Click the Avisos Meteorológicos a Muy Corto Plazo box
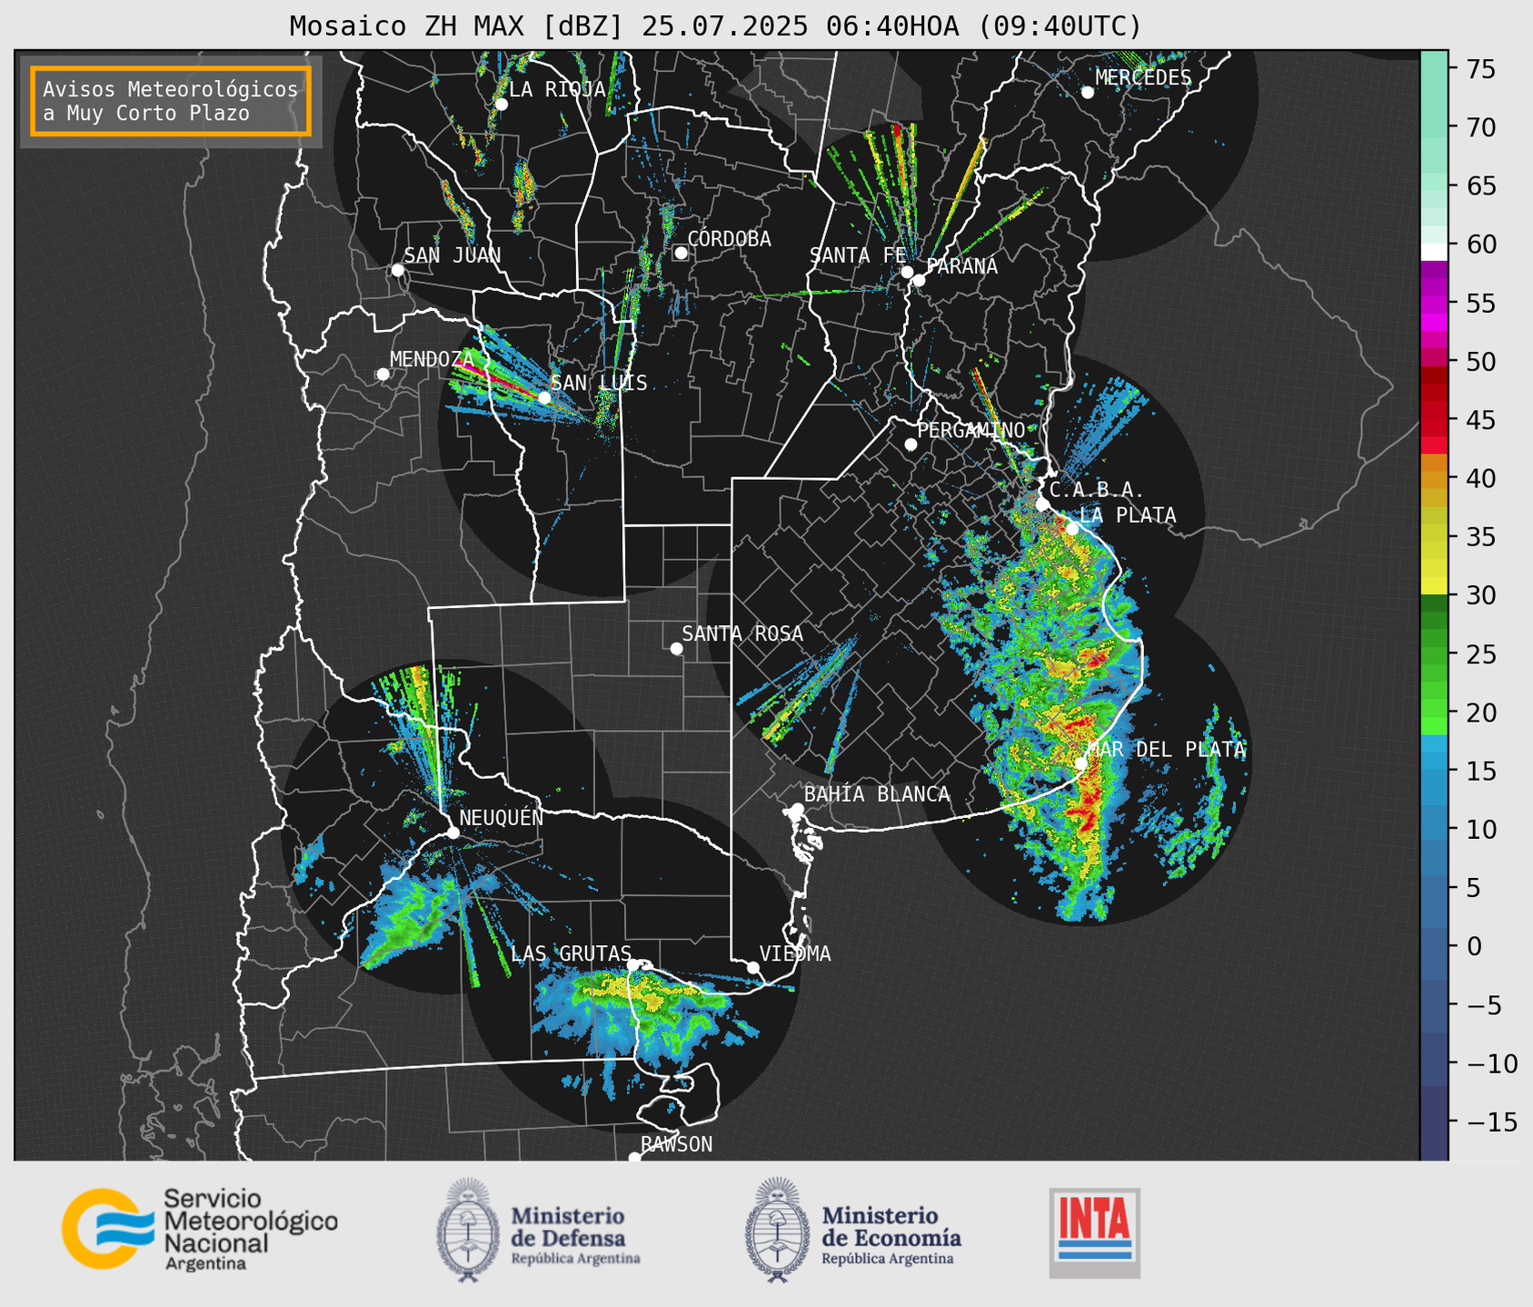This screenshot has height=1307, width=1533. 171,101
